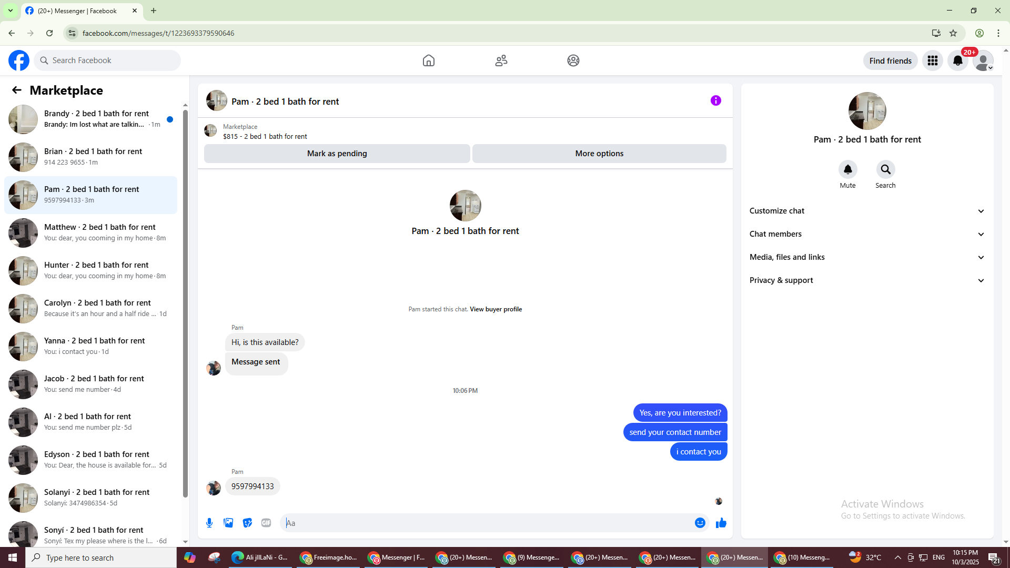Viewport: 1010px width, 568px height.
Task: Open More options for the listing
Action: tap(599, 154)
